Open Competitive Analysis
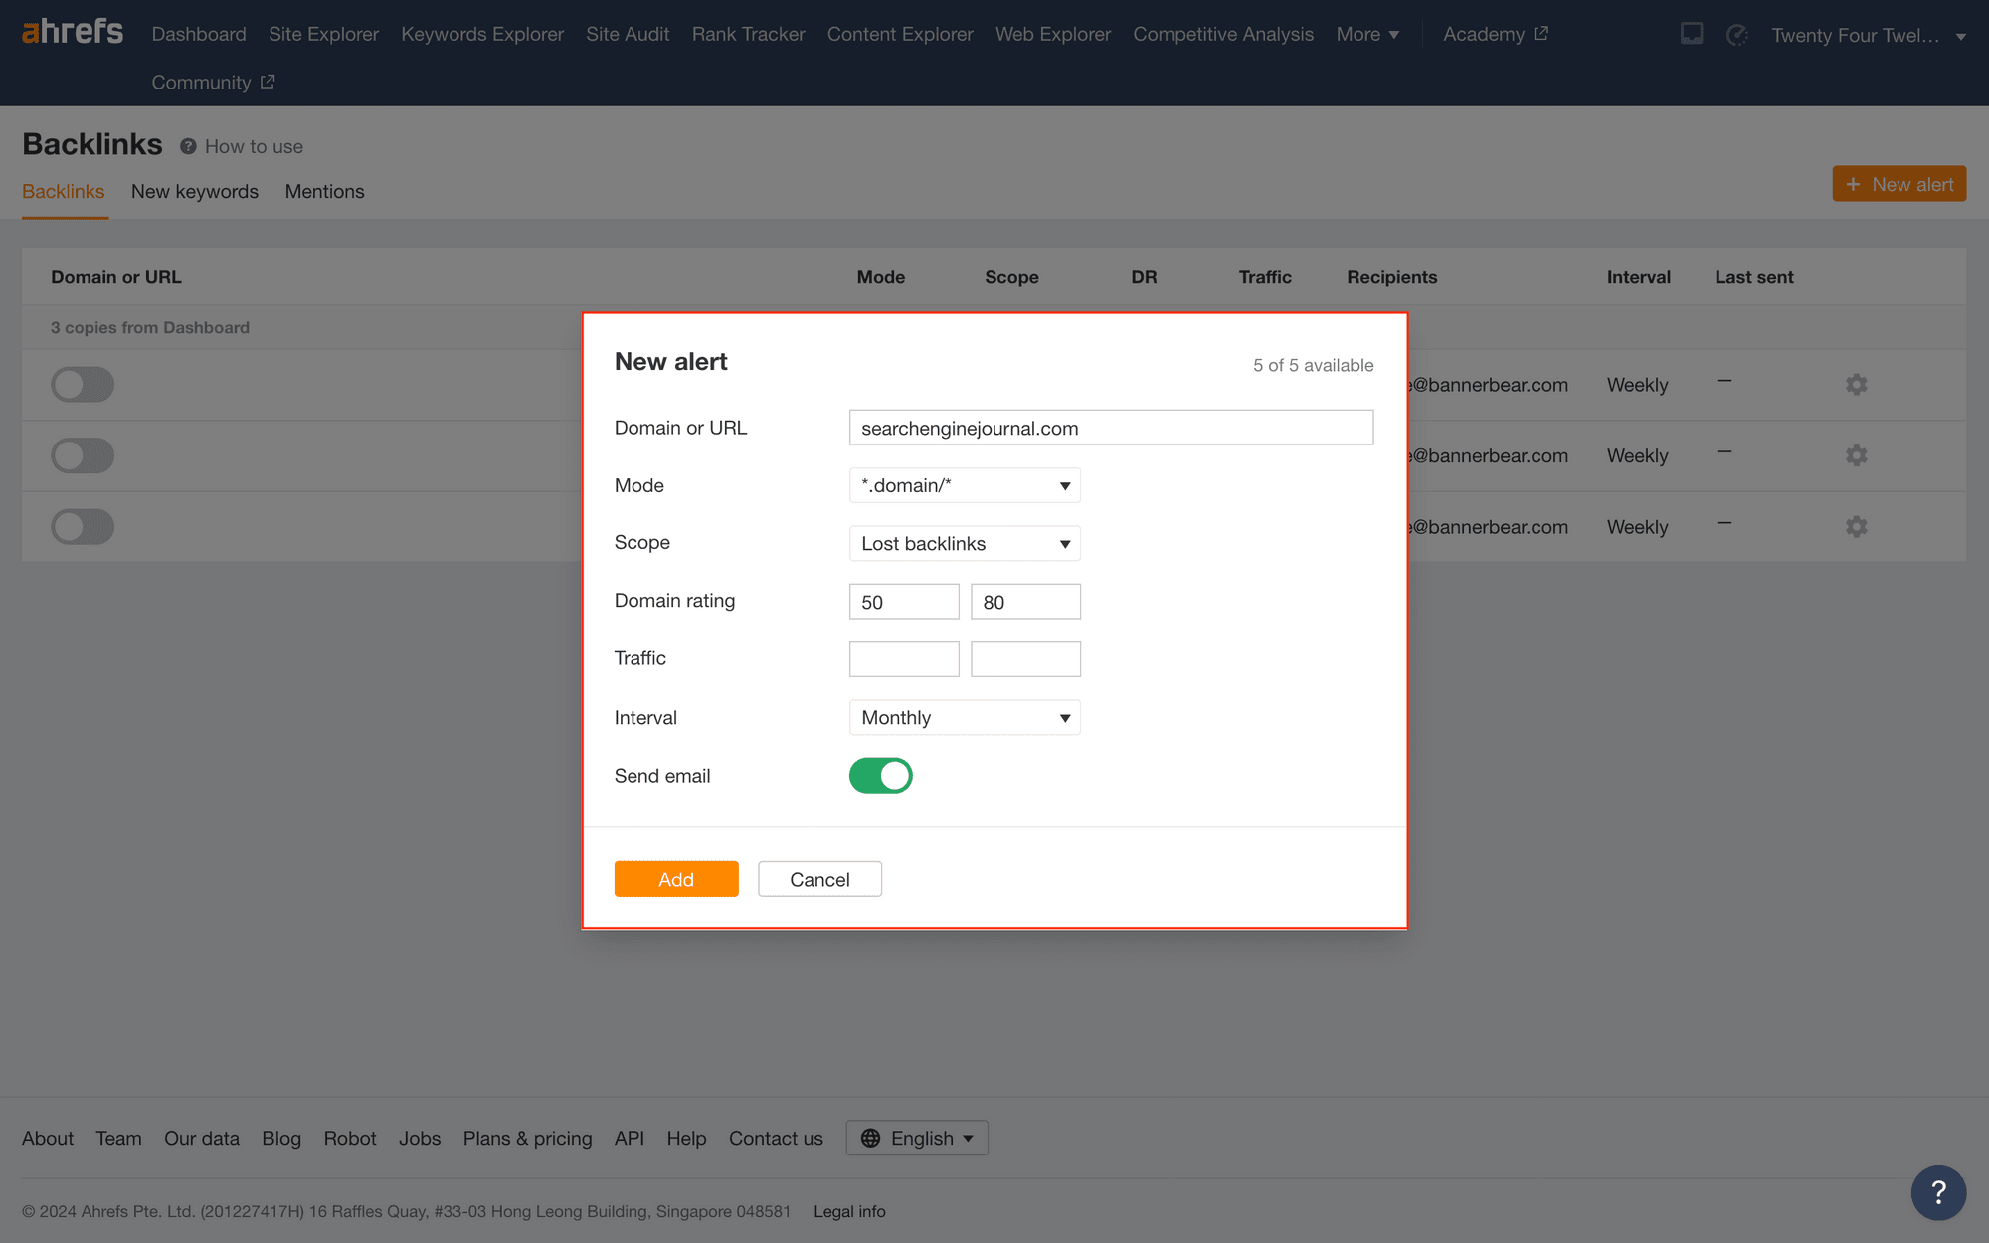 1223,34
